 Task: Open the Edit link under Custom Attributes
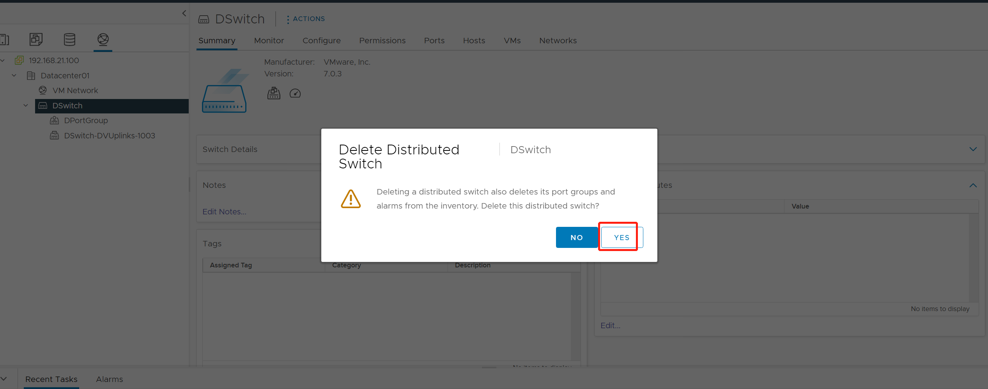point(610,325)
